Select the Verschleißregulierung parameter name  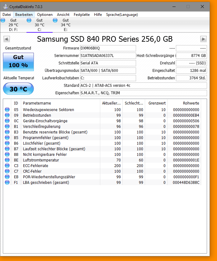42,127
